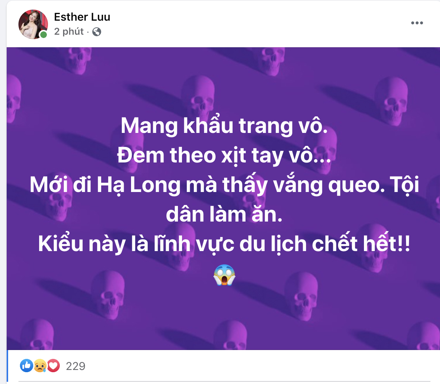Click the green online status dot

[x=43, y=35]
